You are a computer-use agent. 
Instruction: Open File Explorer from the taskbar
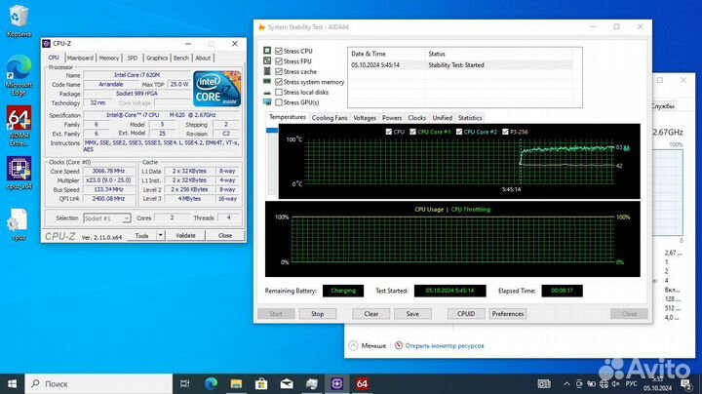[236, 383]
